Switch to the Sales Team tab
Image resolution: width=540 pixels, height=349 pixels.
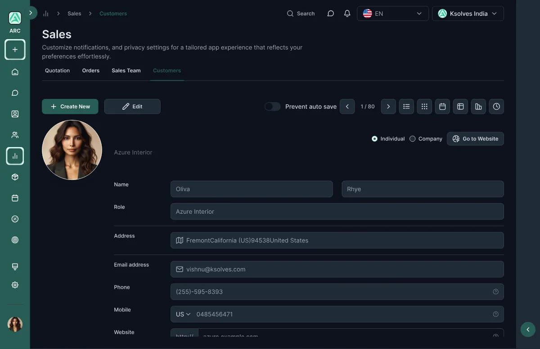coord(126,71)
